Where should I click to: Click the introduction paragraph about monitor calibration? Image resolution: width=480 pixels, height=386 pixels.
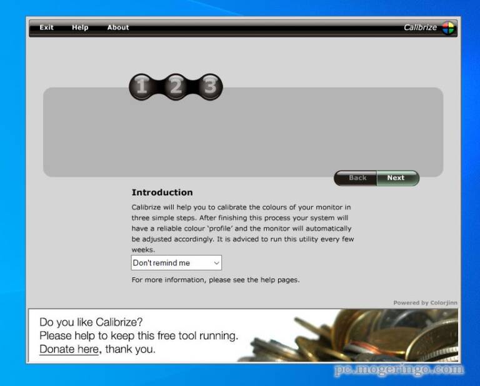click(242, 228)
